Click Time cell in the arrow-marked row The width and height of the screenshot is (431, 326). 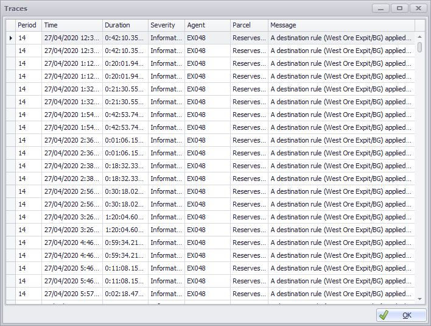(x=72, y=38)
